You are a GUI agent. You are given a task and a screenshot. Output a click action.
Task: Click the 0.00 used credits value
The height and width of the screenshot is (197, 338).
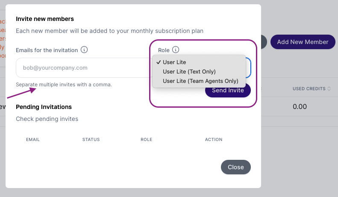(300, 106)
